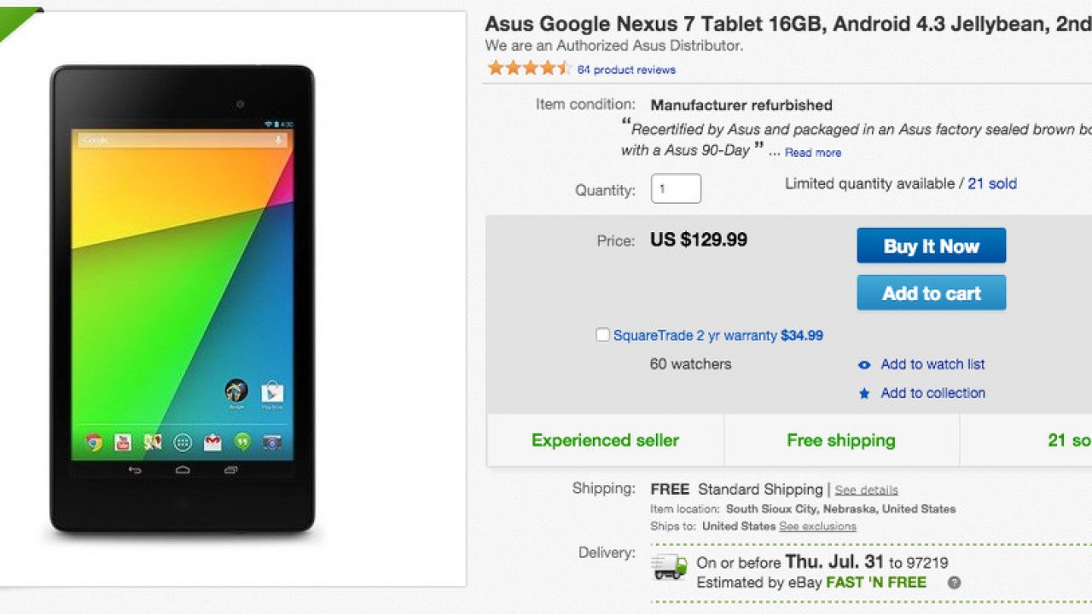Expand the item condition with Read more
The image size is (1092, 614).
[x=813, y=153]
